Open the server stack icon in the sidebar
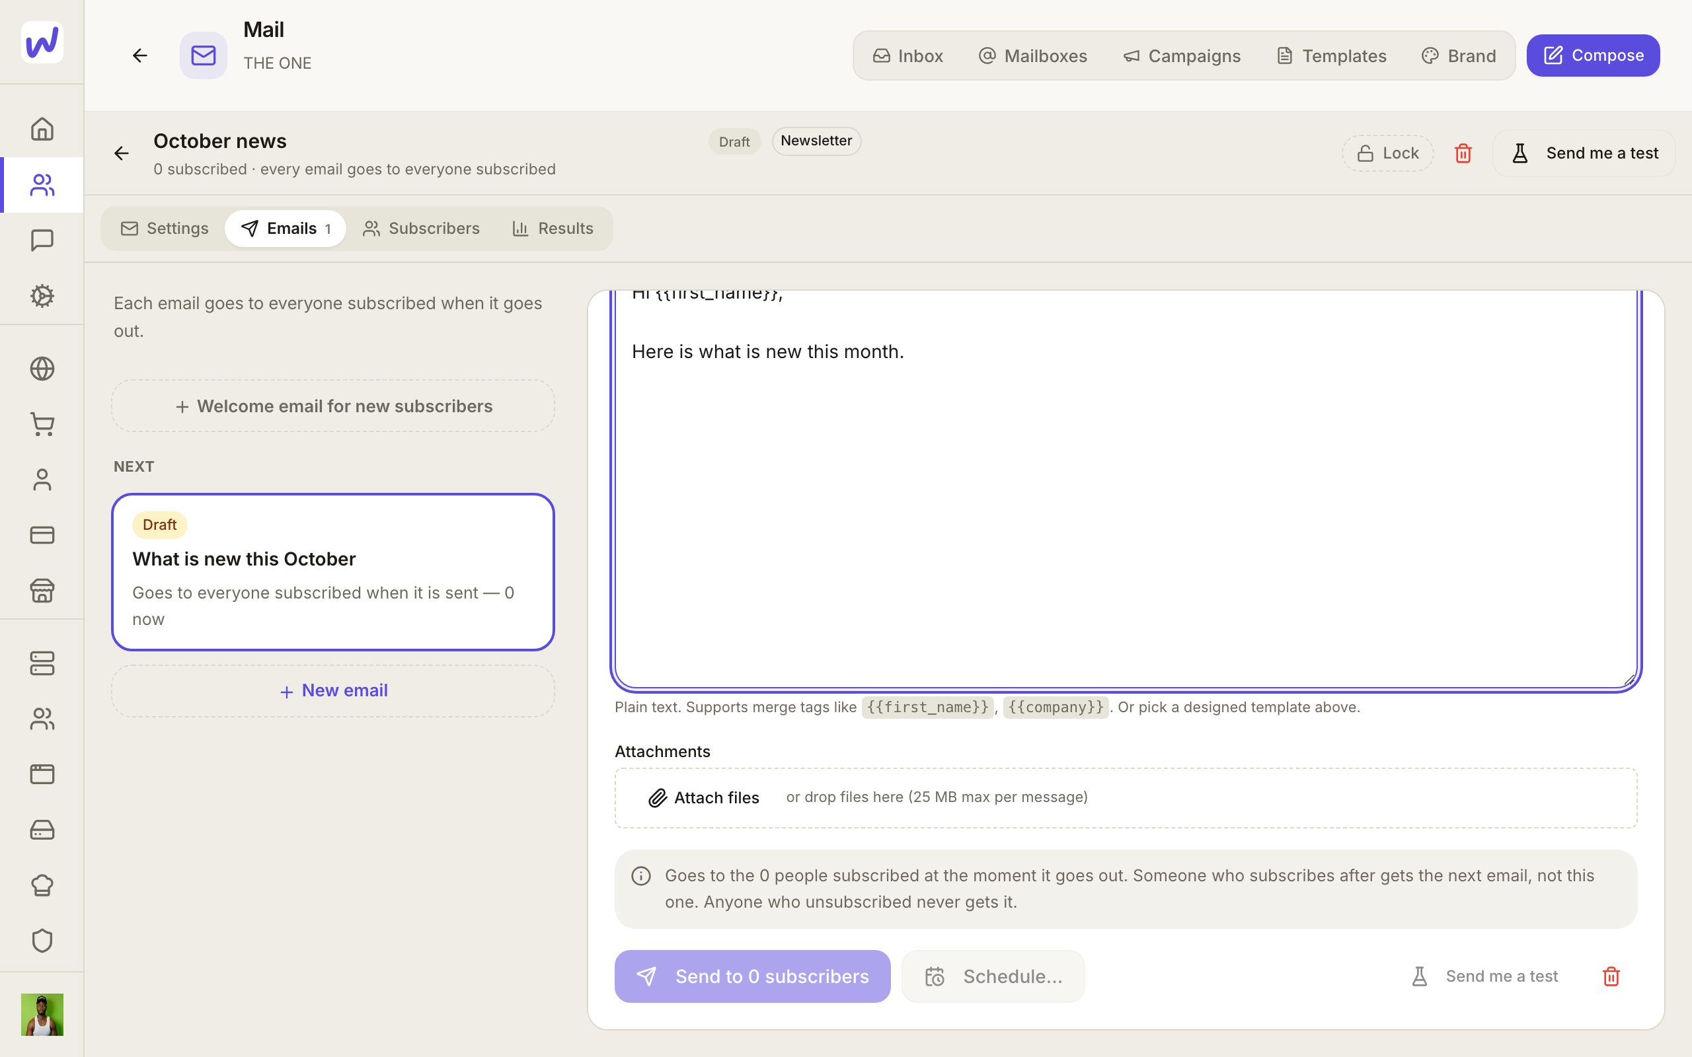The height and width of the screenshot is (1057, 1692). coord(42,663)
